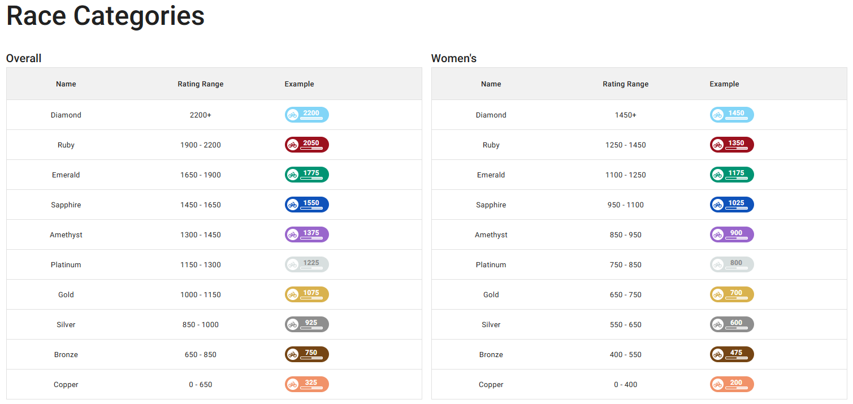
Task: Select the Overall Emerald 1775 badge
Action: [306, 175]
